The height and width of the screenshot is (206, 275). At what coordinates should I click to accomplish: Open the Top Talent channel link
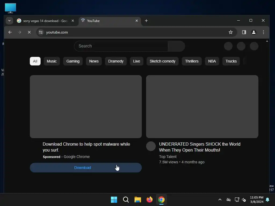click(168, 157)
